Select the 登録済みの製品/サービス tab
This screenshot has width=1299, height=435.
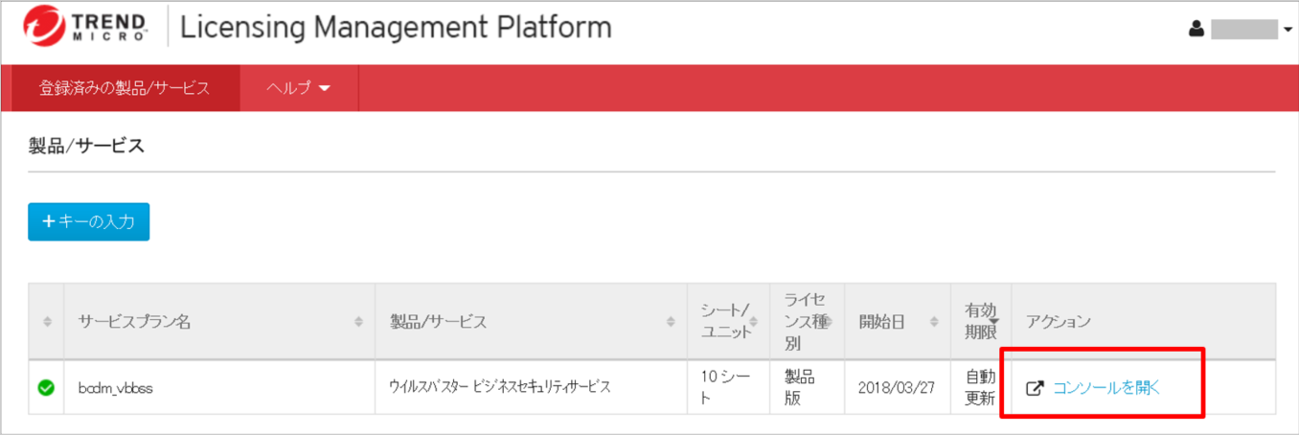tap(124, 88)
